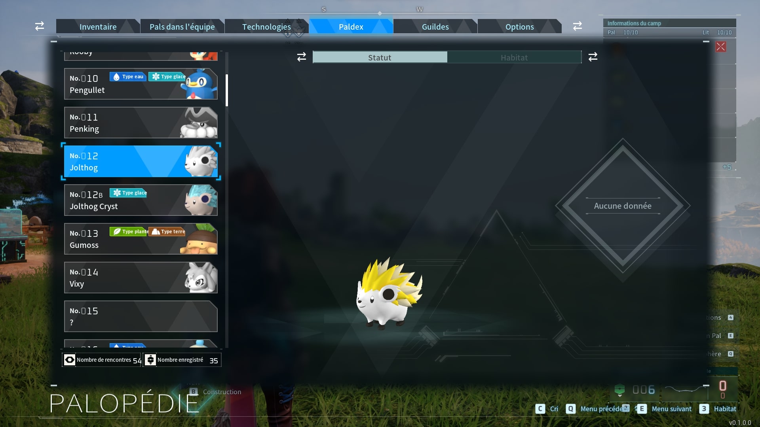
Task: Select the Statut sub-tab
Action: tap(380, 57)
